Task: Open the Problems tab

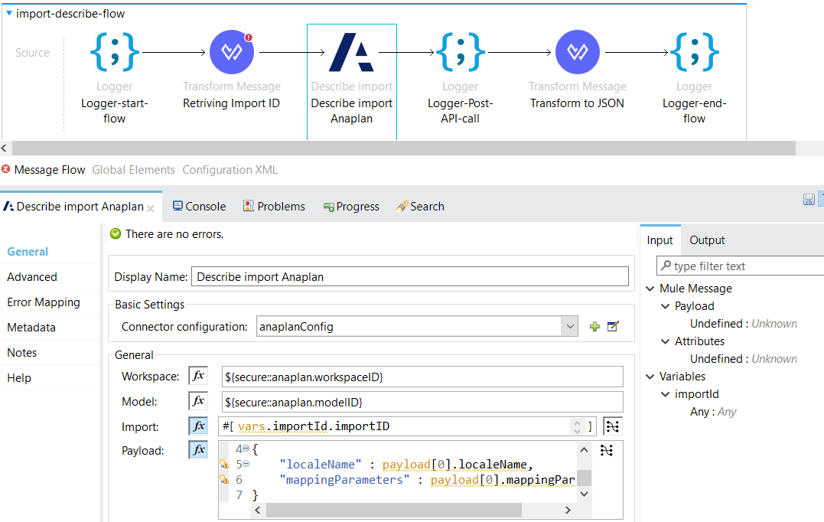Action: (x=274, y=207)
